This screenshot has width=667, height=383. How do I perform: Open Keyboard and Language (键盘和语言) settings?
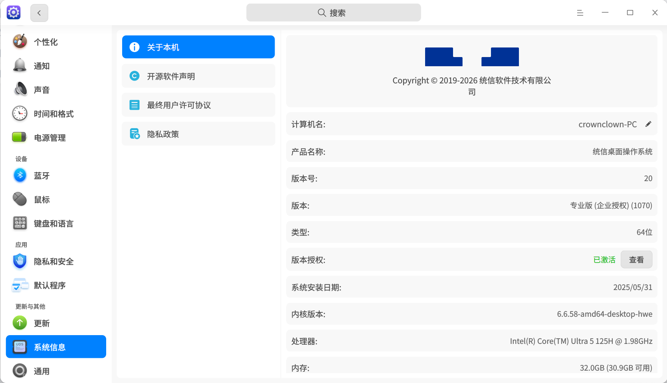56,223
